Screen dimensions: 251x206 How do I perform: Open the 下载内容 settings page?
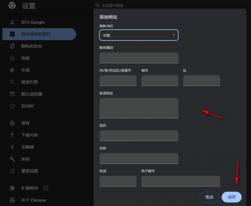pyautogui.click(x=39, y=135)
